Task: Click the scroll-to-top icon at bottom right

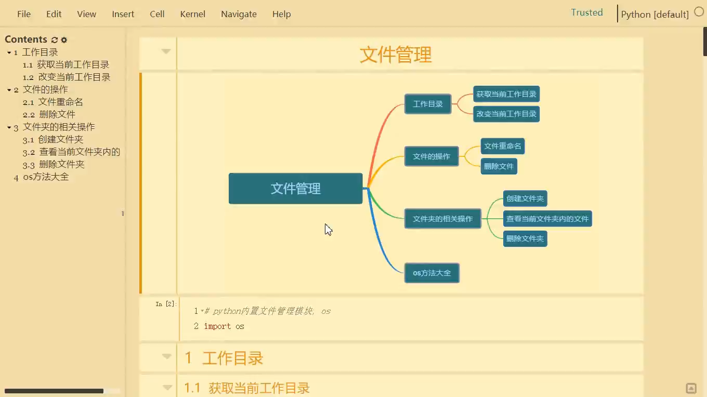Action: click(x=691, y=388)
